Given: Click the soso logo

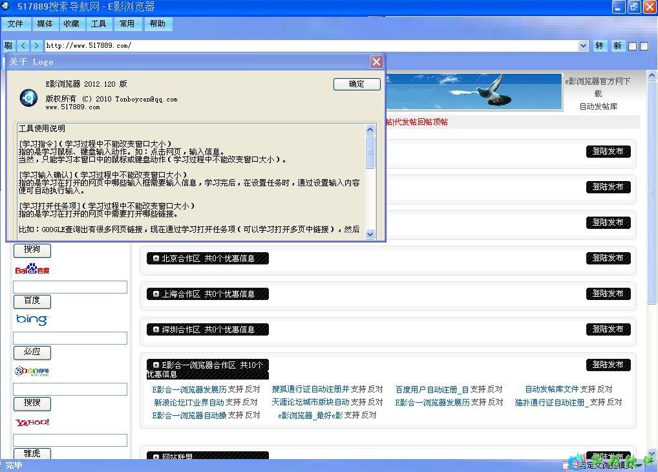Looking at the screenshot, I should coord(32,370).
